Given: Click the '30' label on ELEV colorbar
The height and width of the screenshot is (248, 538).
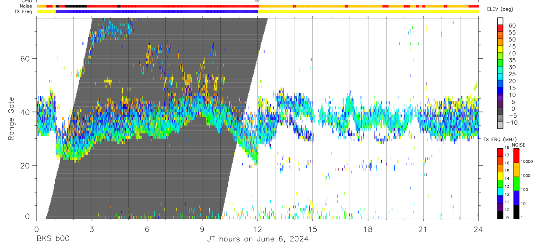Looking at the screenshot, I should point(511,67).
